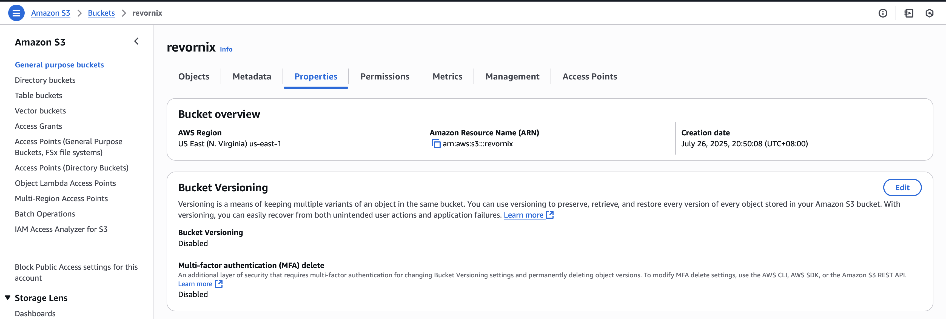Screen dimensions: 946x319
Task: Open Directory buckets in sidebar
Action: click(x=45, y=80)
